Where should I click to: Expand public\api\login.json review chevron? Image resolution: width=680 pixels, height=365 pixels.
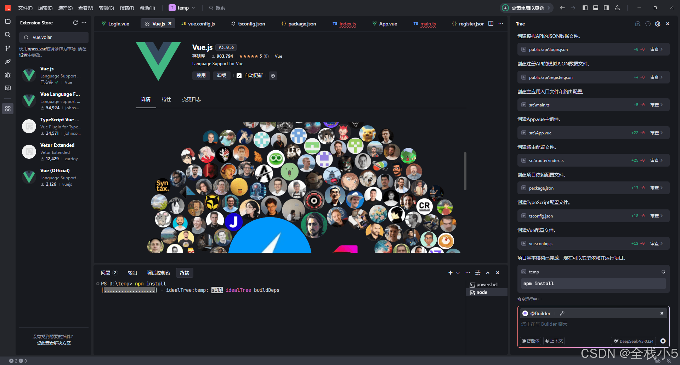[662, 50]
